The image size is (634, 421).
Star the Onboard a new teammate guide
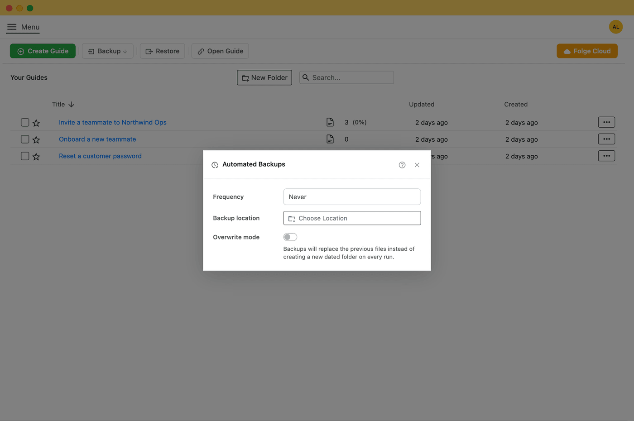36,139
